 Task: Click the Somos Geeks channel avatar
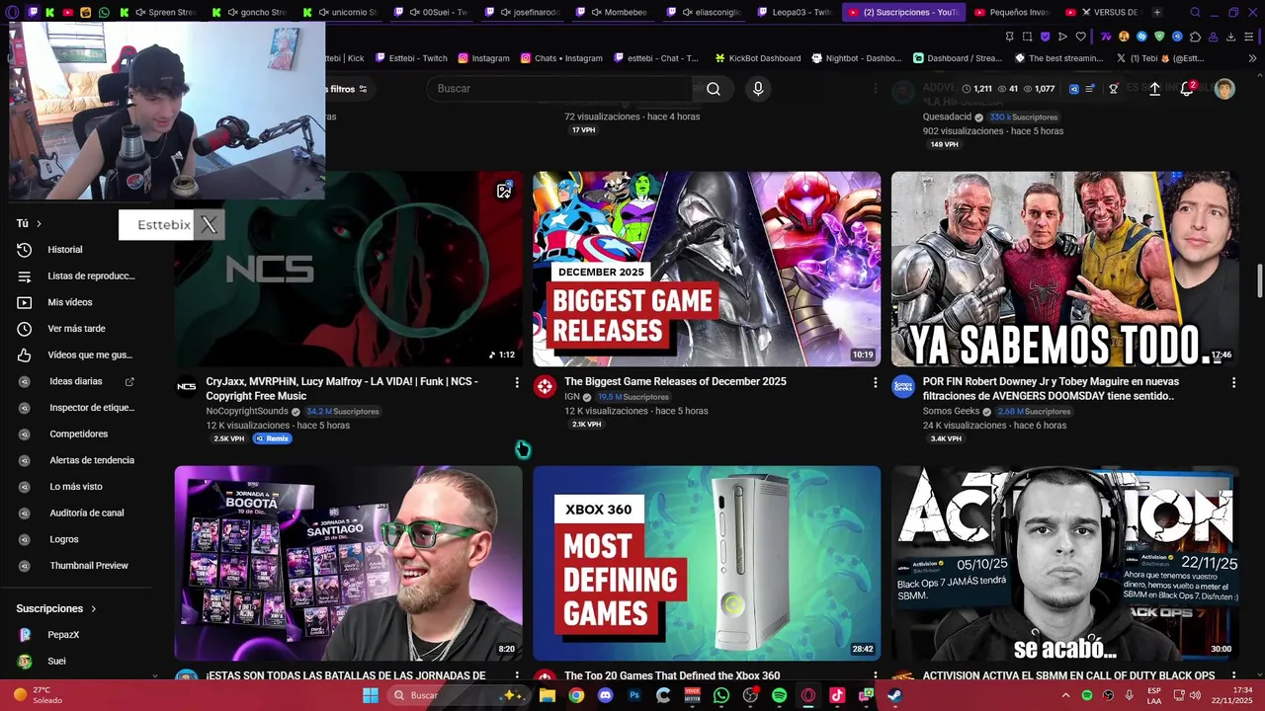click(903, 386)
